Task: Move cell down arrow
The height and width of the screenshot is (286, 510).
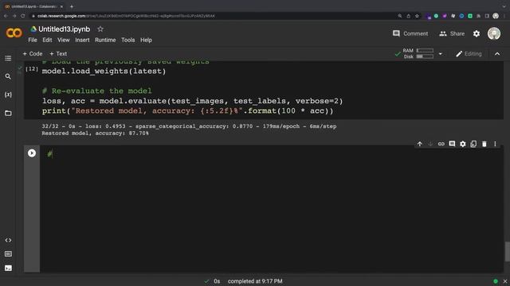Action: [430, 144]
